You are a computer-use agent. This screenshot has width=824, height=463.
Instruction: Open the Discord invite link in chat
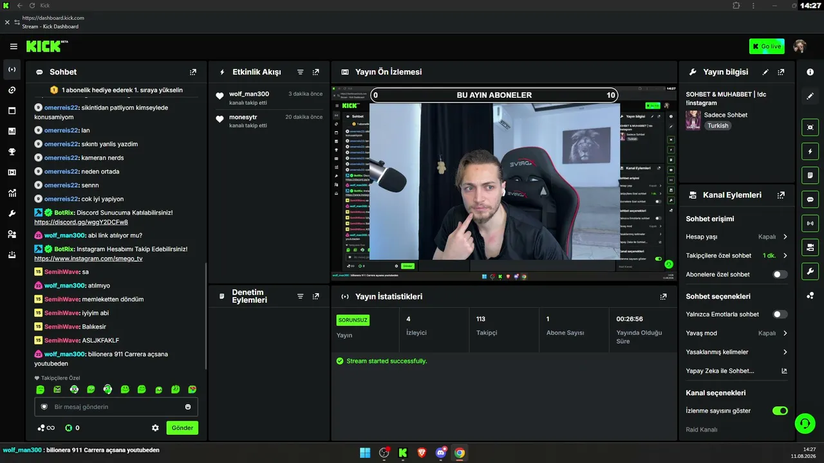[81, 222]
